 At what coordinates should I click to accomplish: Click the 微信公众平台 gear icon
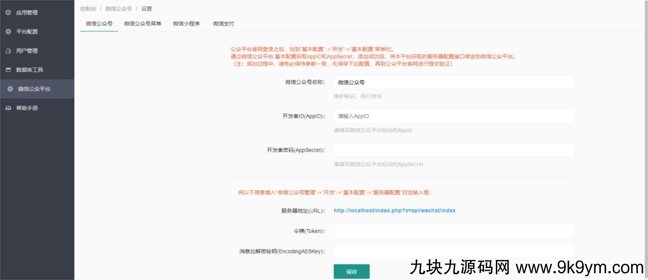tap(10, 89)
